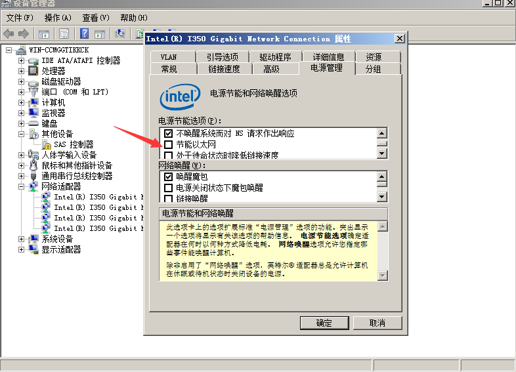Click the 确定 button

point(324,323)
